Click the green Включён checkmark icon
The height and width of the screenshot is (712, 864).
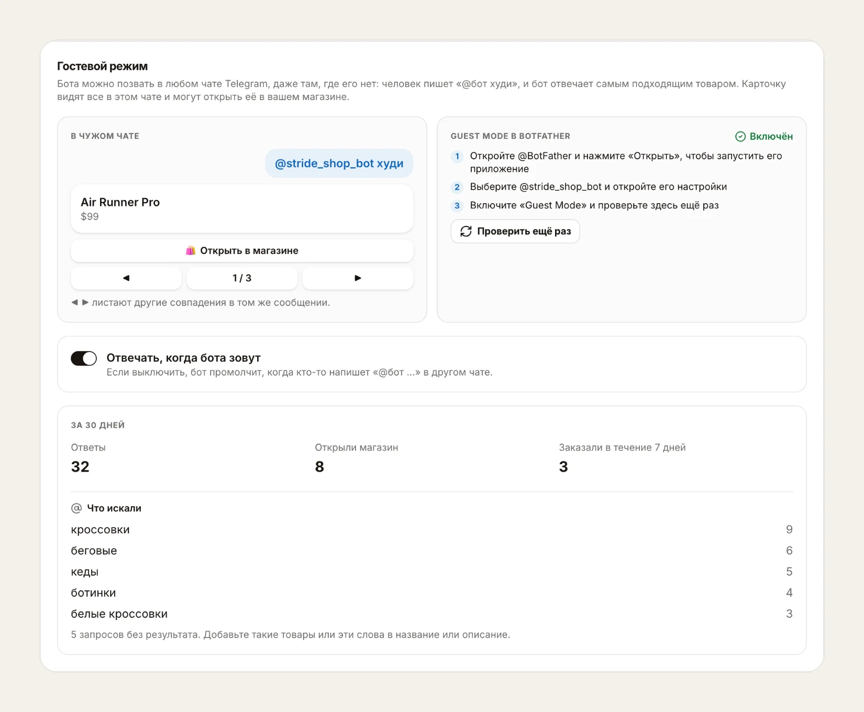point(740,137)
